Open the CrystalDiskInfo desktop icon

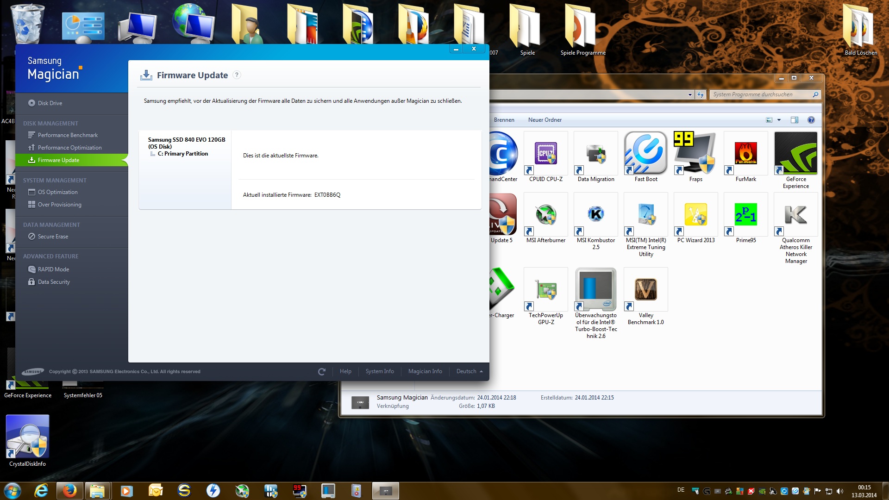(27, 437)
